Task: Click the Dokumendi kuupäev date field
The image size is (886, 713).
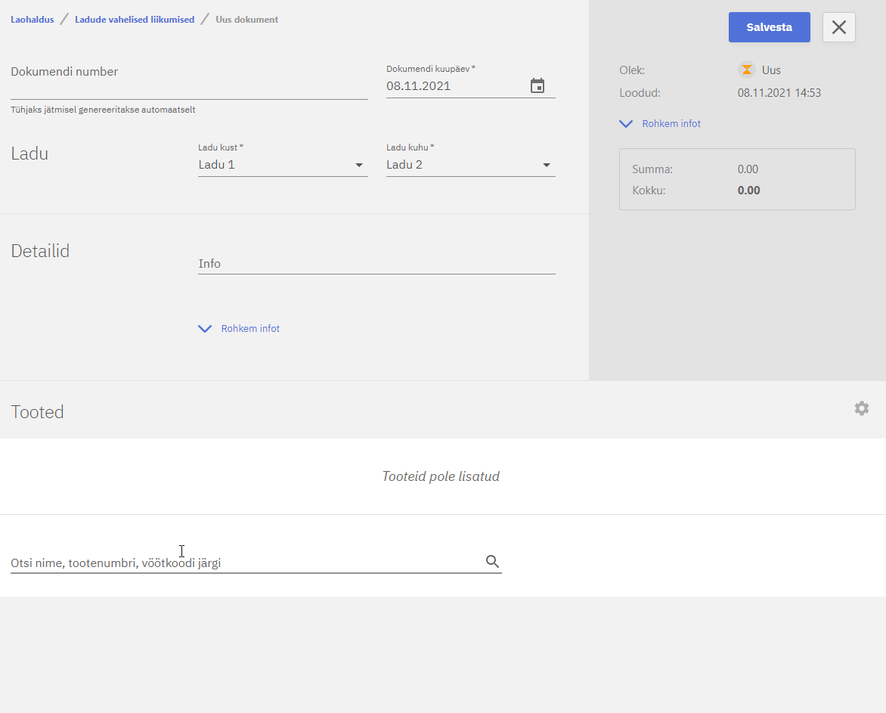Action: 454,86
